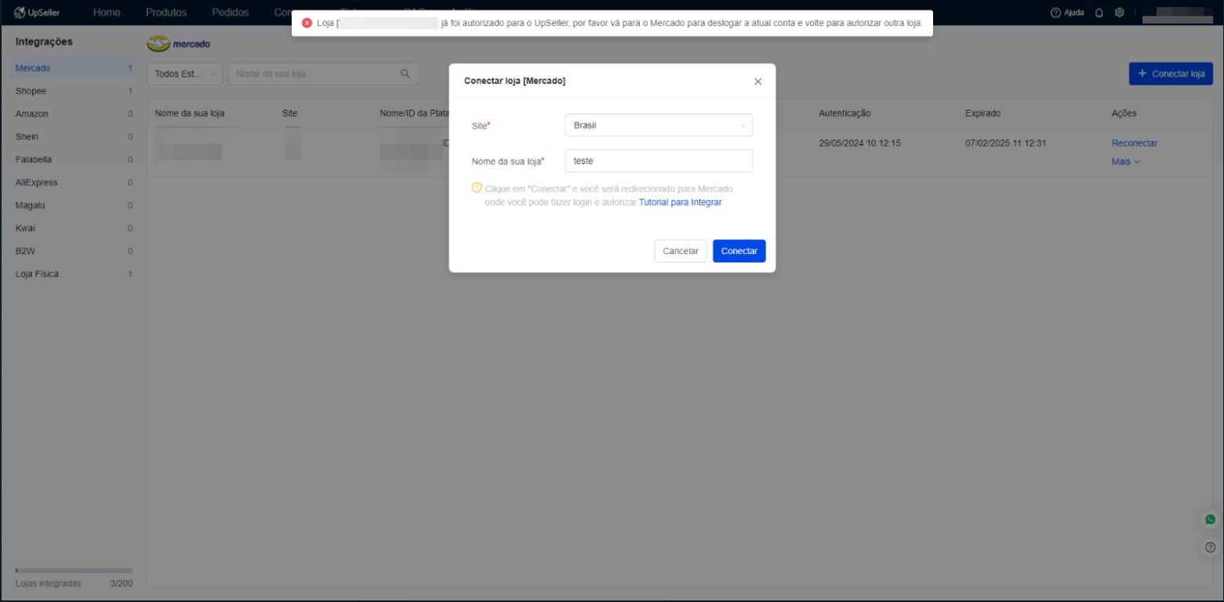
Task: Click the Expirado column header
Action: pos(983,114)
